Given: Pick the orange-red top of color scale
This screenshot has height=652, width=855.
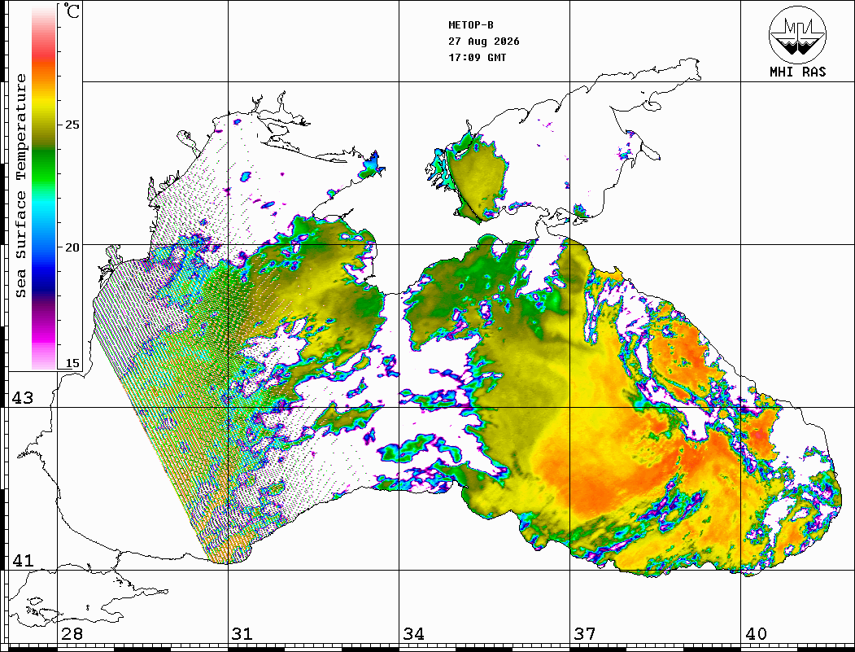Looking at the screenshot, I should click(x=44, y=55).
